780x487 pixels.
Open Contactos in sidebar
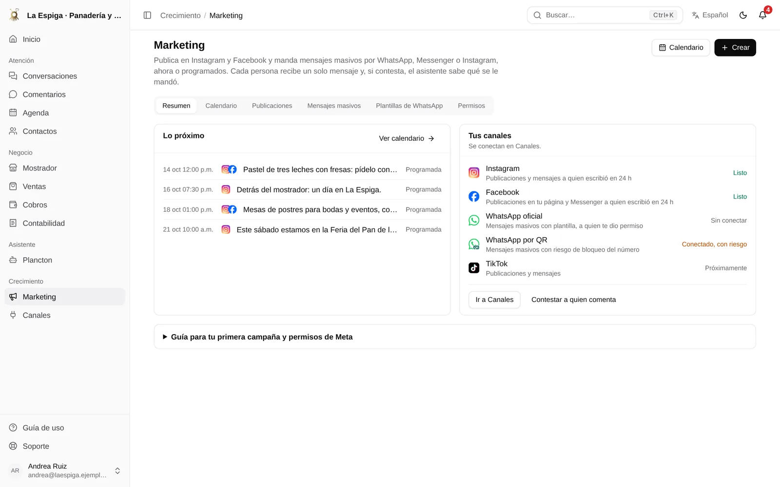tap(65, 131)
